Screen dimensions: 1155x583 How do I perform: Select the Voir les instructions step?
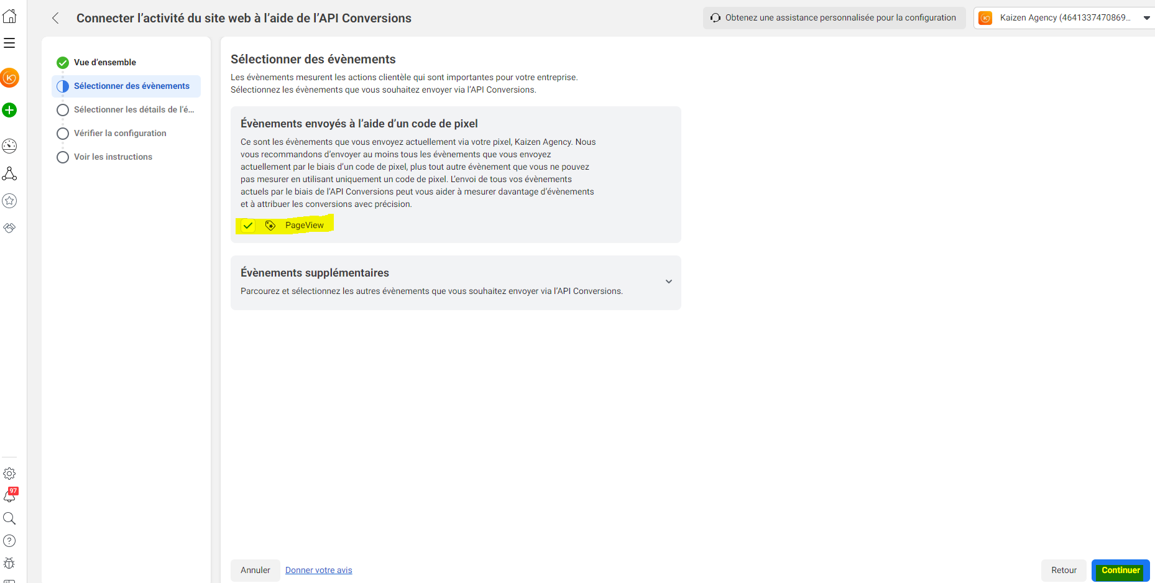pyautogui.click(x=113, y=157)
